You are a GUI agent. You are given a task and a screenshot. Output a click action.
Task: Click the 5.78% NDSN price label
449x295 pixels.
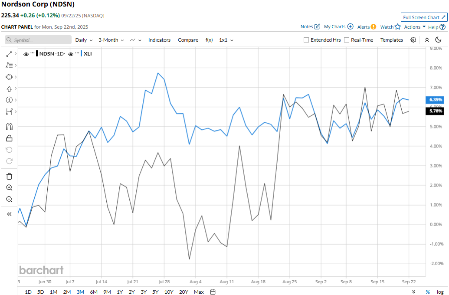point(435,111)
